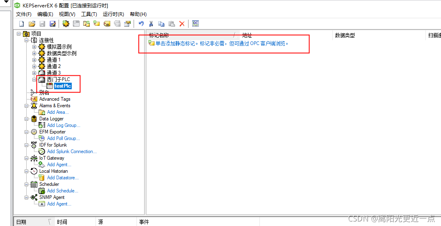Launch the Quick Client QC icon
The image size is (441, 226).
(195, 24)
